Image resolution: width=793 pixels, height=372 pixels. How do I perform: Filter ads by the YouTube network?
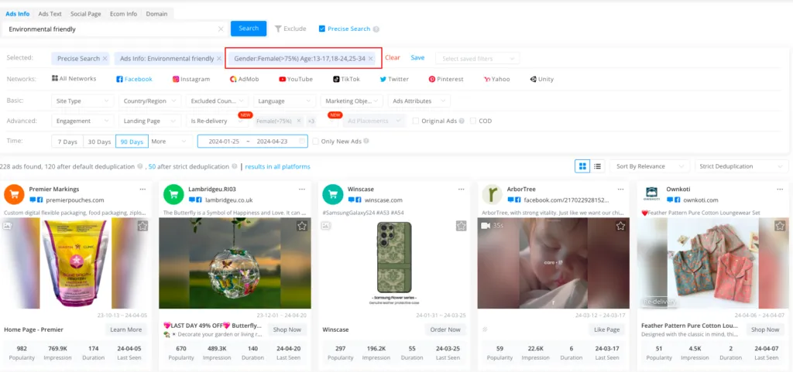[296, 79]
